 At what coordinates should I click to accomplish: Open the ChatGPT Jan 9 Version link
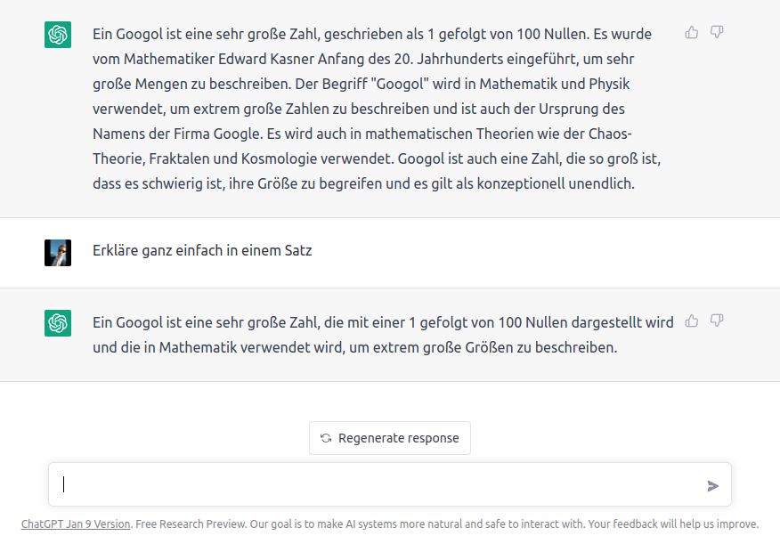click(76, 524)
